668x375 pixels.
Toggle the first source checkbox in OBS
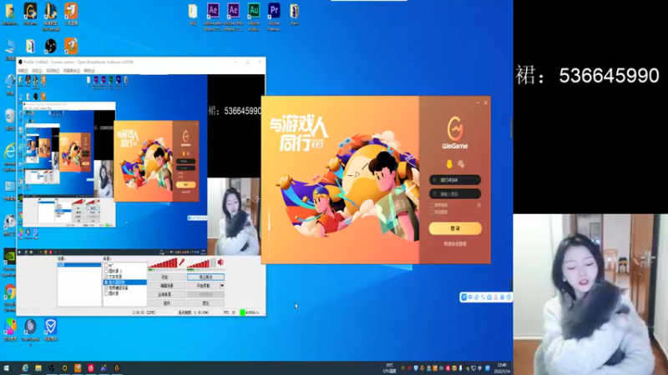tap(107, 265)
